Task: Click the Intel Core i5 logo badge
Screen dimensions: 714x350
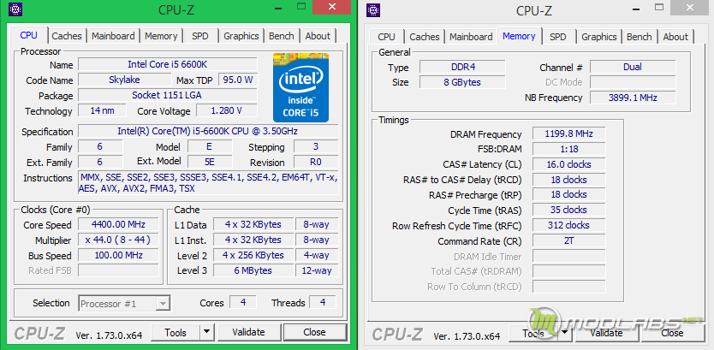Action: [300, 86]
